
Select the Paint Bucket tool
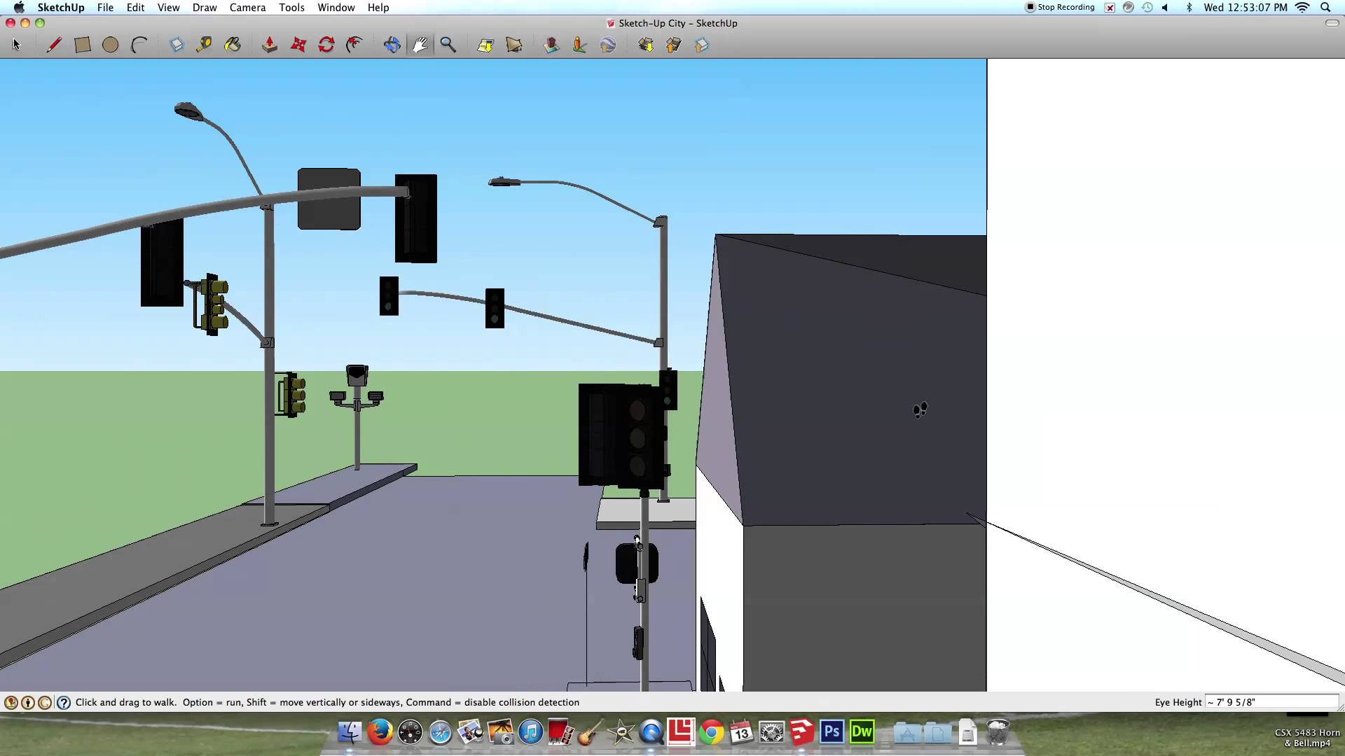click(233, 44)
